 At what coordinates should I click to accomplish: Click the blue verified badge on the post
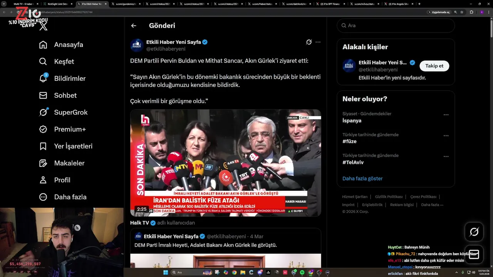205,42
